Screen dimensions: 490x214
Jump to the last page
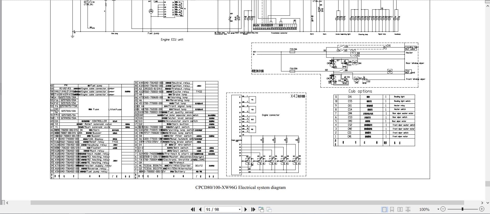pyautogui.click(x=253, y=209)
